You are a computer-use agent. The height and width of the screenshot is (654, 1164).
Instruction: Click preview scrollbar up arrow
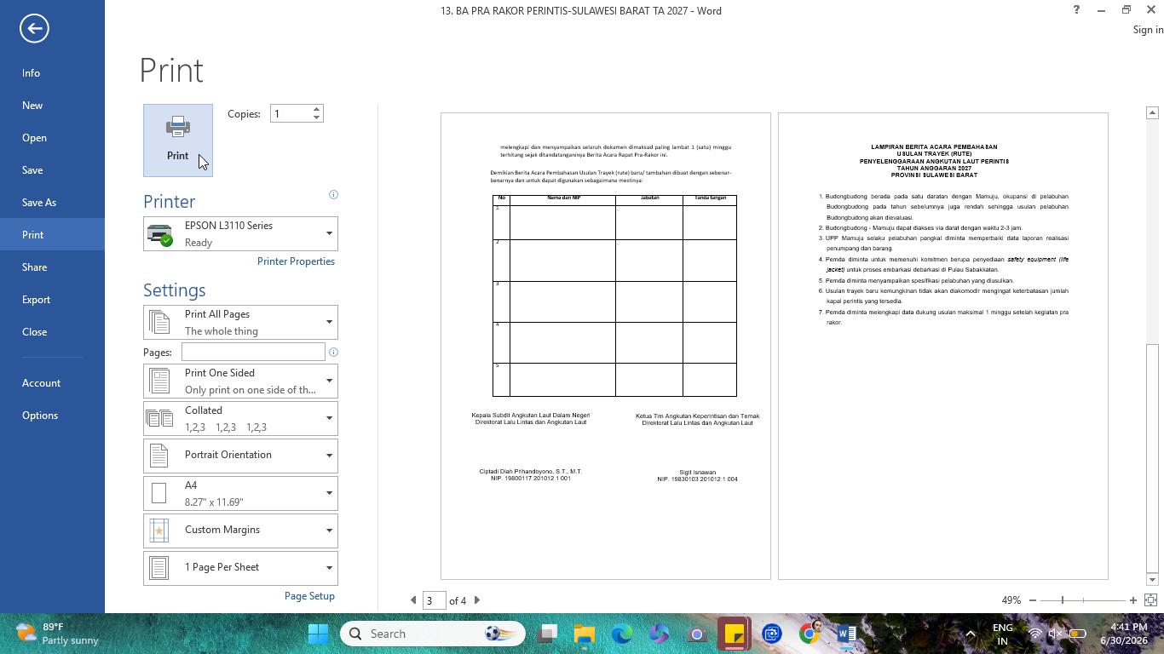point(1152,112)
